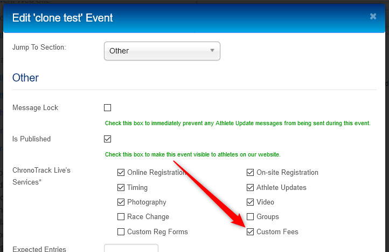Open the Jump To Section dropdown

pyautogui.click(x=162, y=51)
